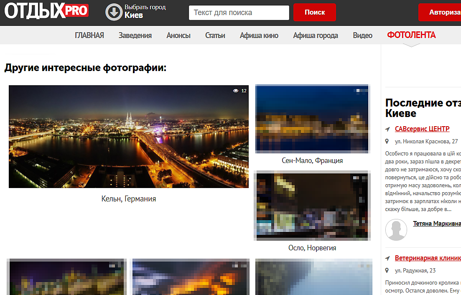Open the Сен-Мало, Франция photo thumbnail
The width and height of the screenshot is (461, 295).
(312, 118)
